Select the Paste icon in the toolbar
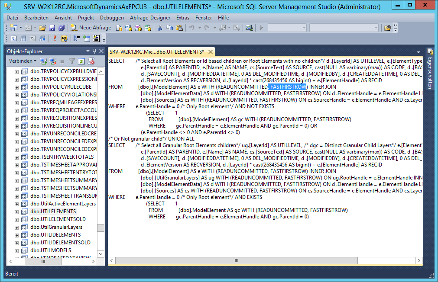Image resolution: width=438 pixels, height=282 pixels. pyautogui.click(x=179, y=28)
